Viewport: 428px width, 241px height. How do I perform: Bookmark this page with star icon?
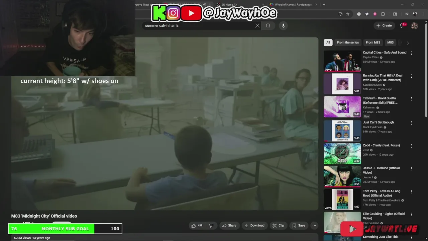pos(348,14)
